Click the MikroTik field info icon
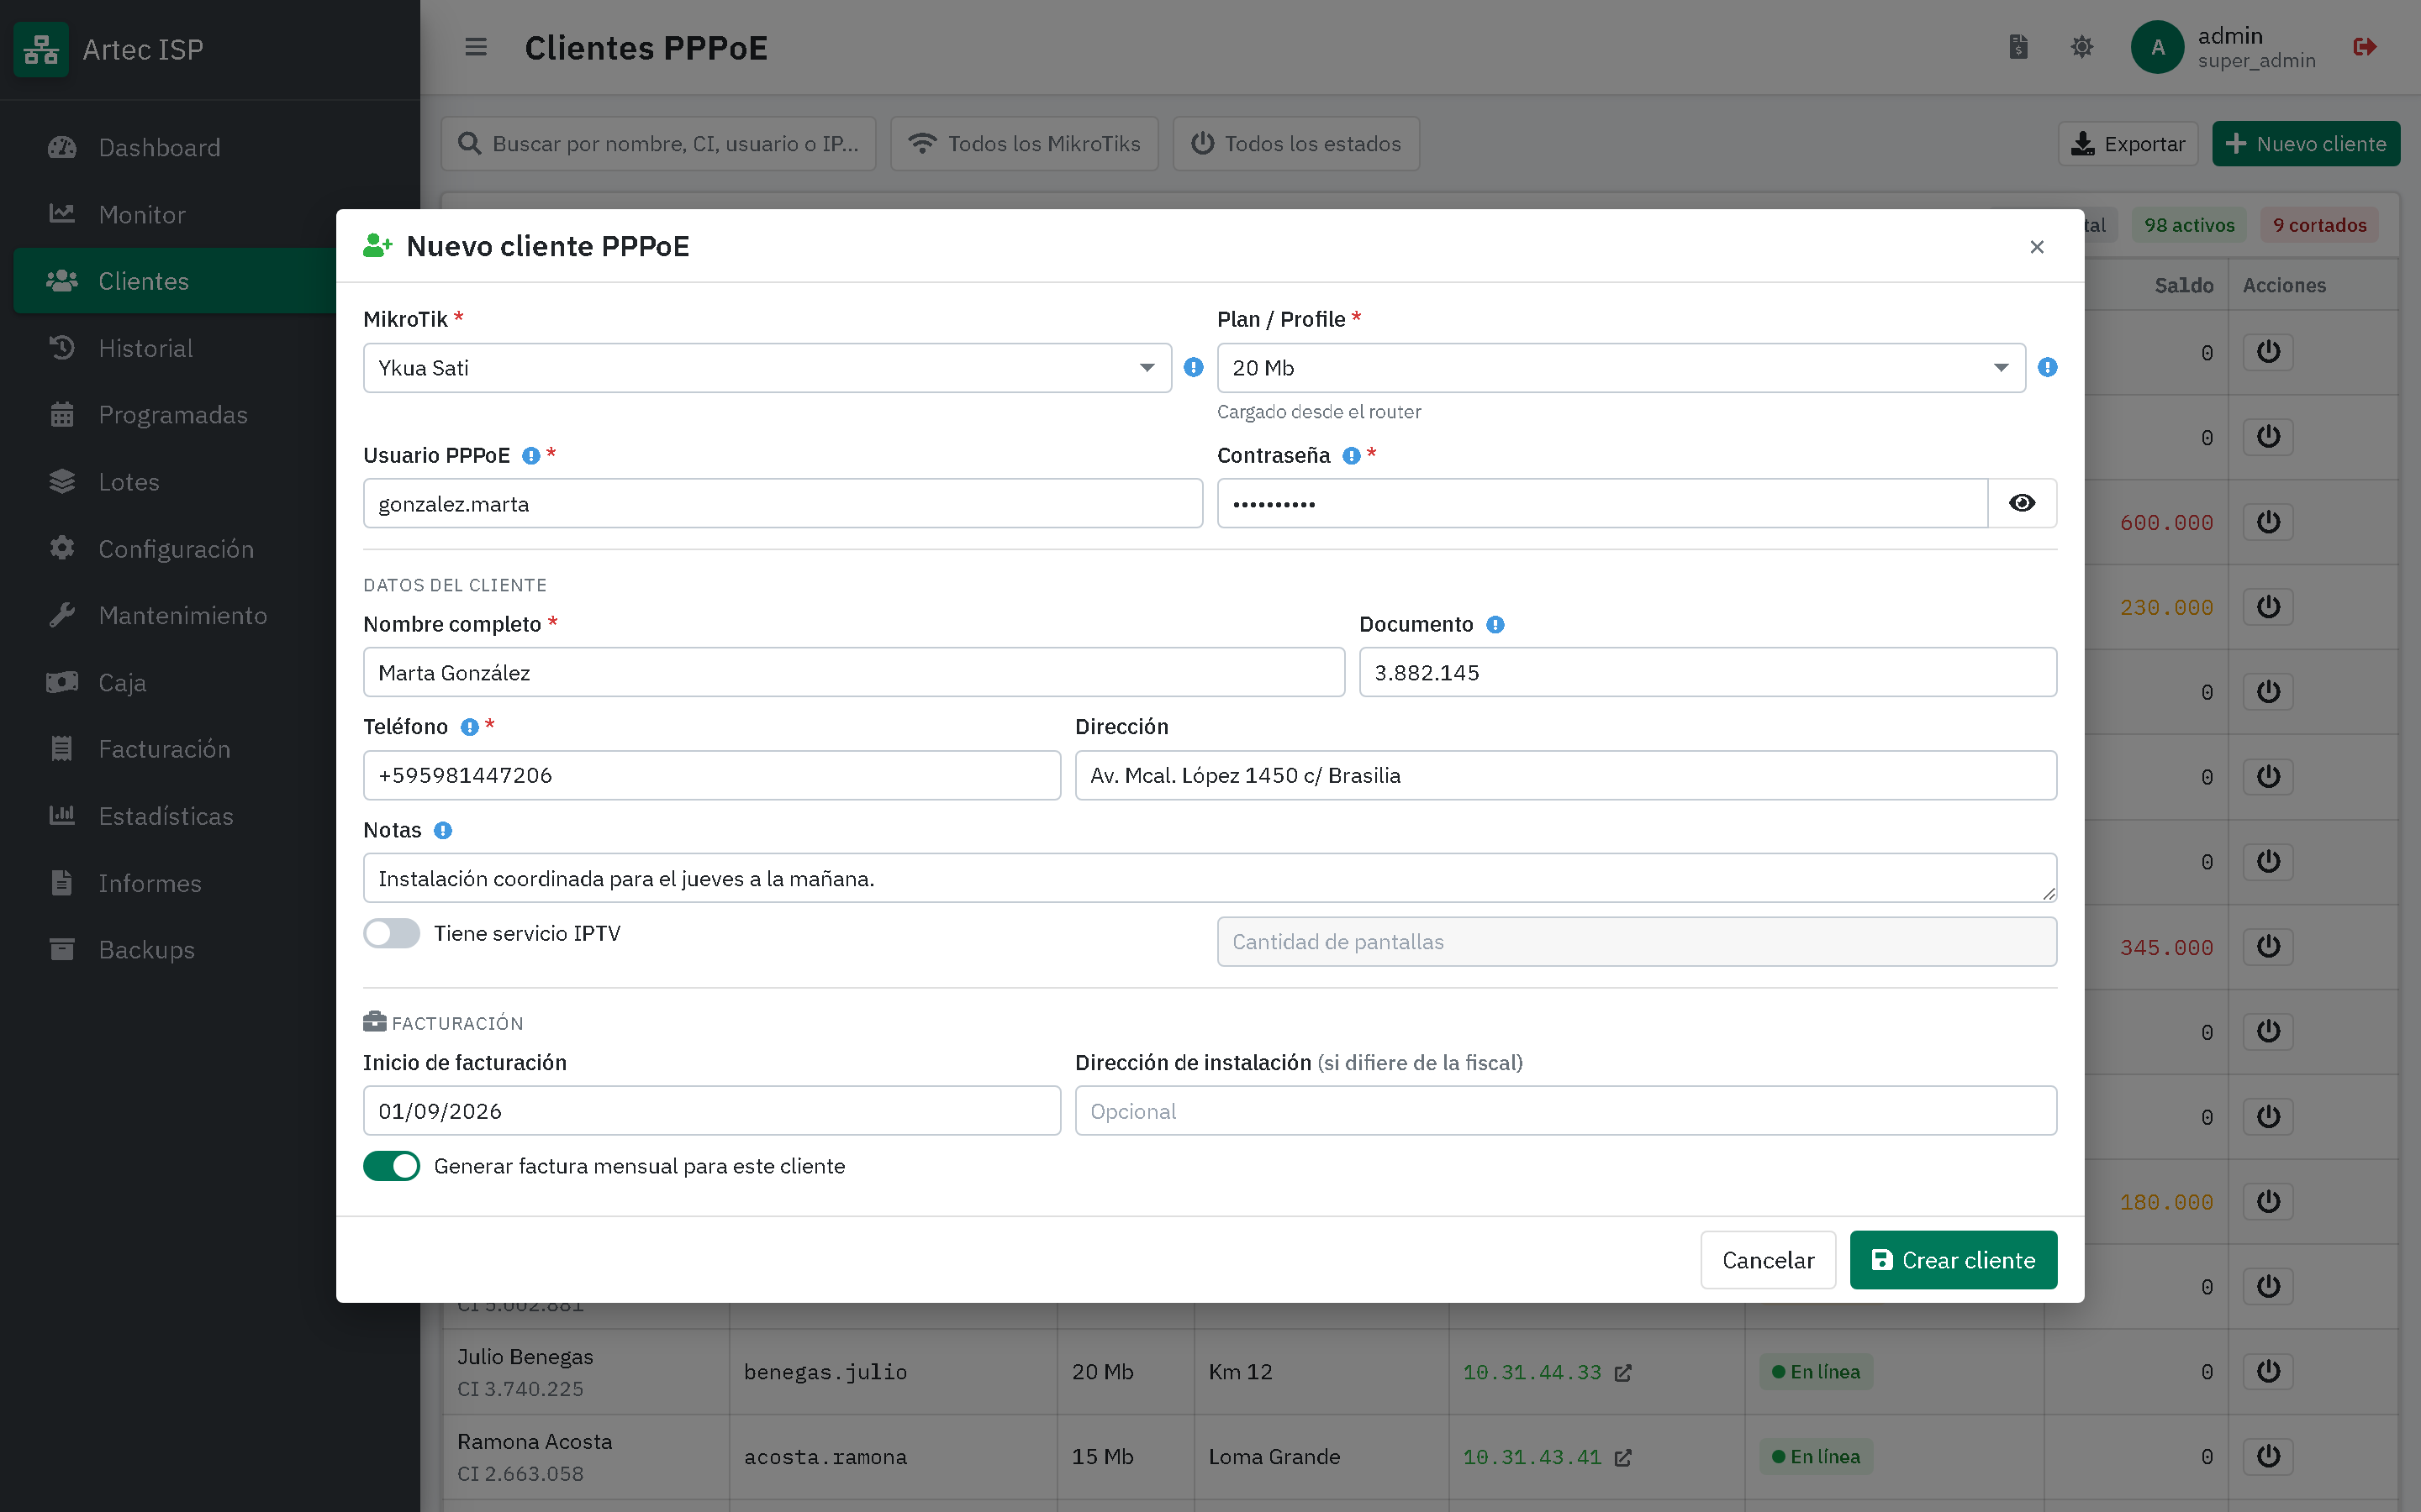The height and width of the screenshot is (1512, 2421). click(1194, 367)
